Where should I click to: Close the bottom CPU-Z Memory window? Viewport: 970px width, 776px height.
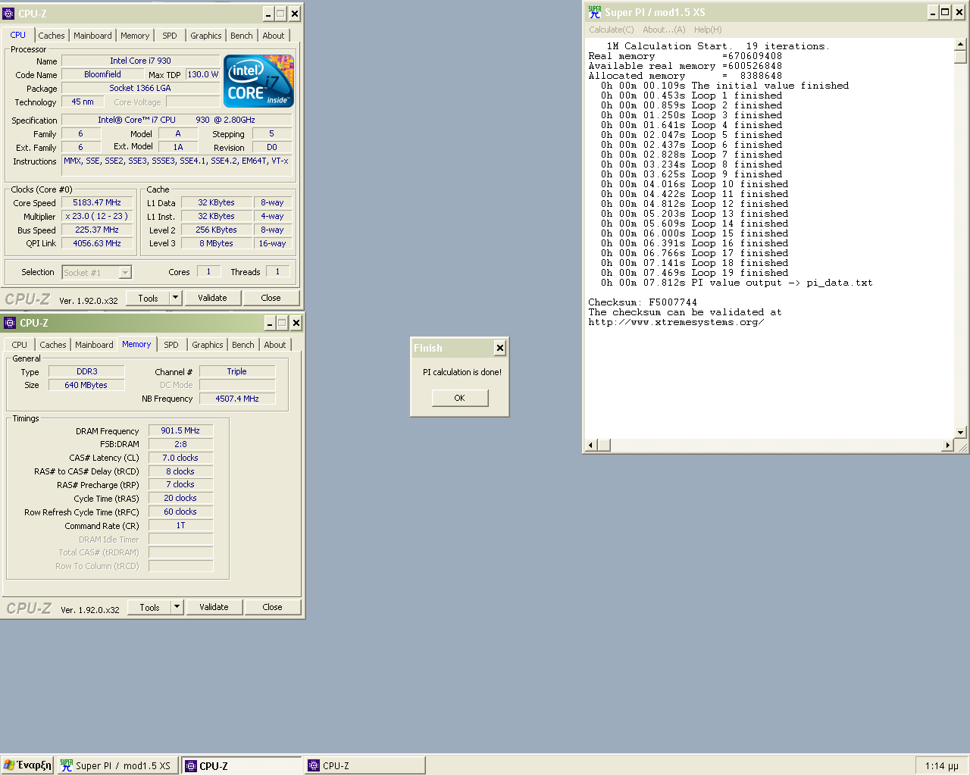point(296,323)
